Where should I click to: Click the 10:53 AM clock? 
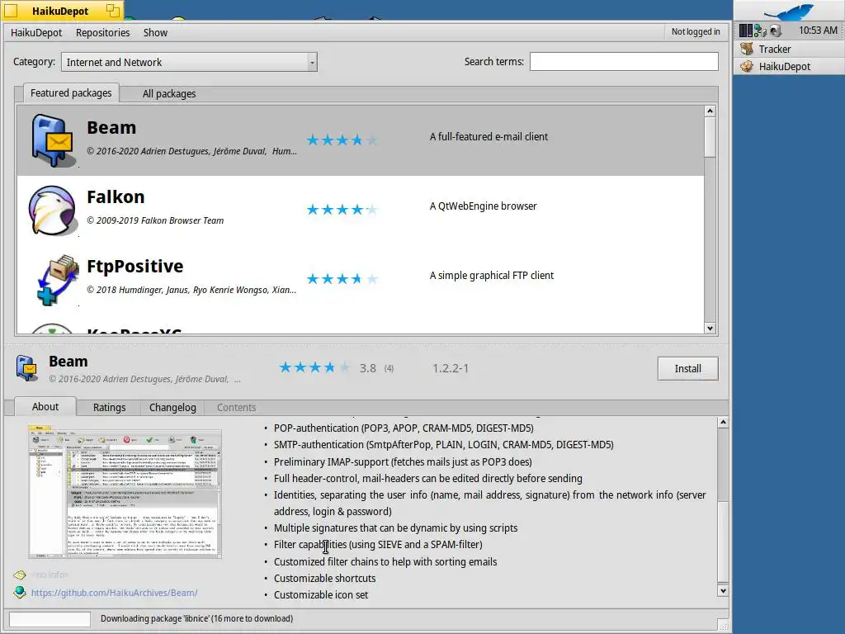(x=818, y=31)
